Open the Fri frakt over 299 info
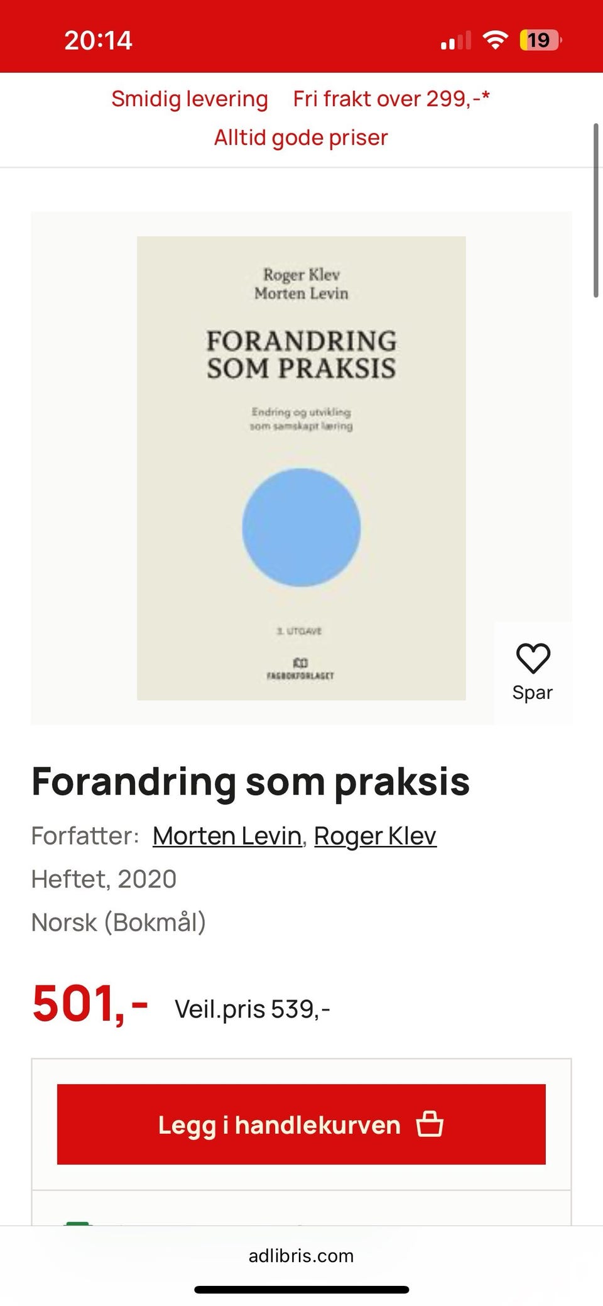 point(391,99)
